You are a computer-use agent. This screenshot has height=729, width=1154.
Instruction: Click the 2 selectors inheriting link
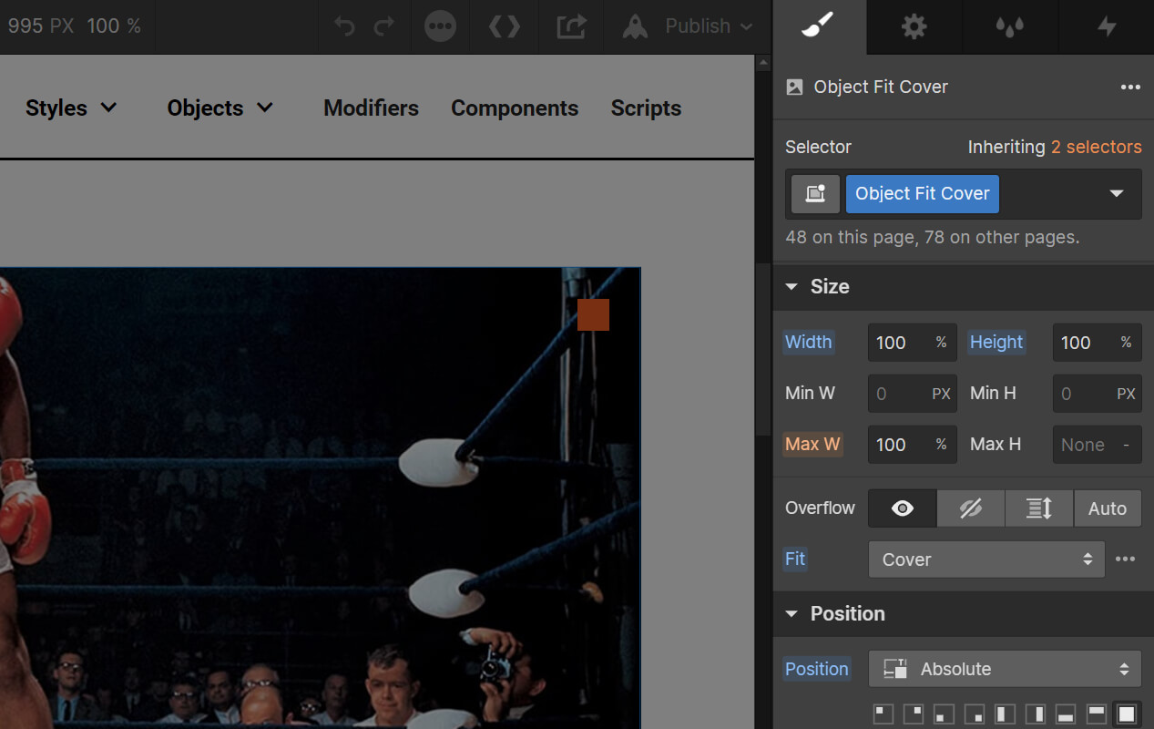coord(1096,147)
